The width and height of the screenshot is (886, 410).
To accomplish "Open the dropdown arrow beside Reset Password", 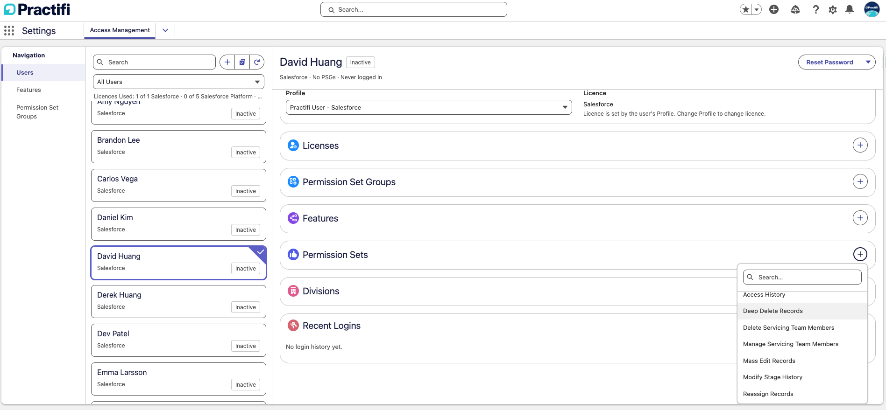I will [868, 62].
